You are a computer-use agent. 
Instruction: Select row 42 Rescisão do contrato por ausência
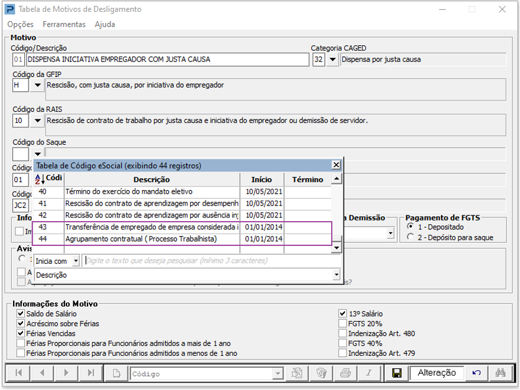coord(182,215)
